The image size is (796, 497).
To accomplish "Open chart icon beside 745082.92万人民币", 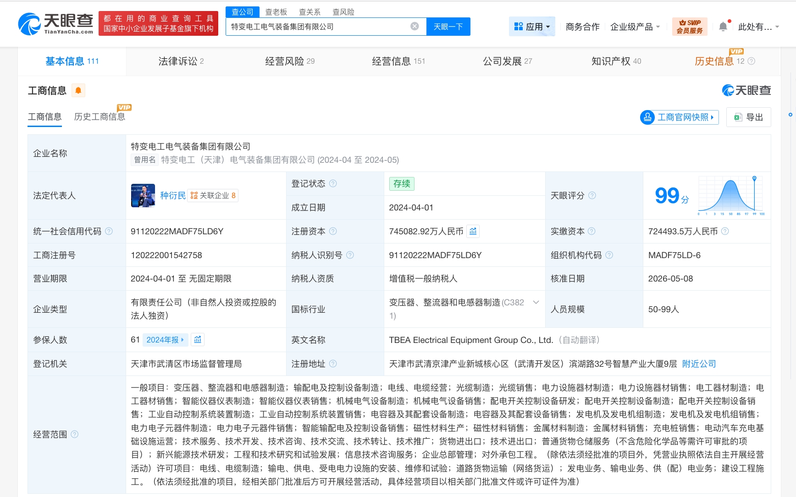I will [473, 231].
